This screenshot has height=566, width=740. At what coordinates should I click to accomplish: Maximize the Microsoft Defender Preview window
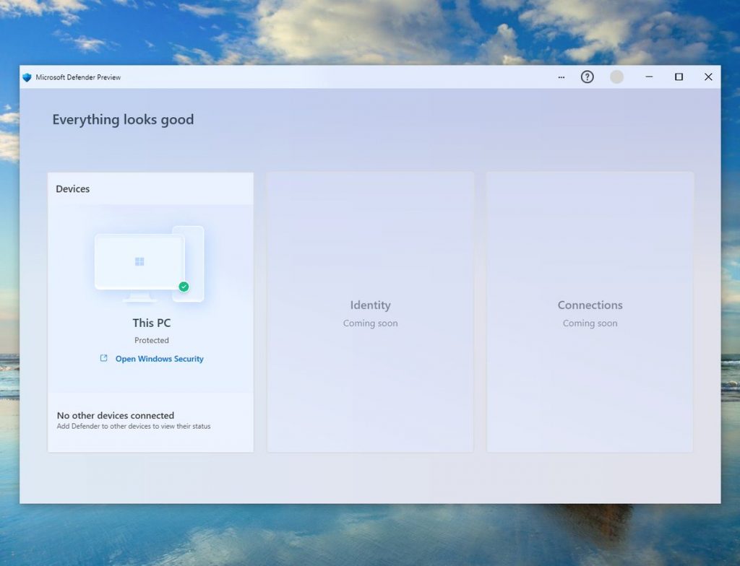click(679, 77)
